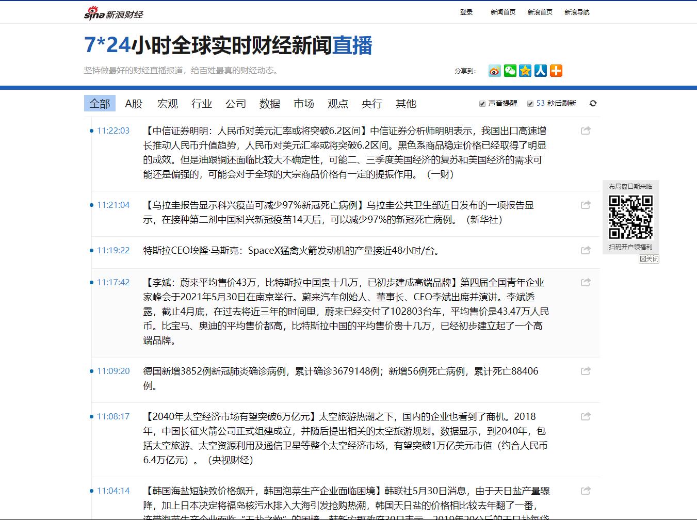The width and height of the screenshot is (697, 520).
Task: Toggle the 声音提醒 sound alert checkbox
Action: click(x=482, y=104)
